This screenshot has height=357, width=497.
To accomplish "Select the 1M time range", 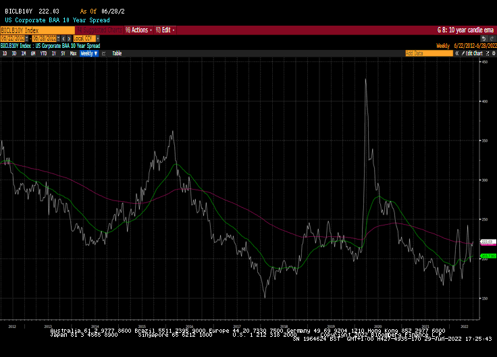I will point(24,53).
